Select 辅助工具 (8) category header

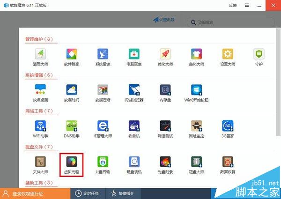[39, 183]
